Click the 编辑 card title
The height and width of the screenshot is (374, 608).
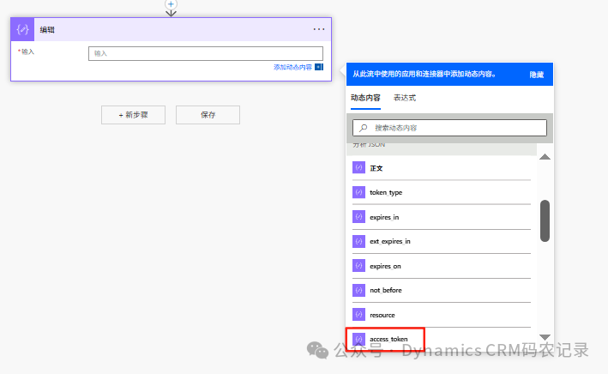[x=47, y=30]
